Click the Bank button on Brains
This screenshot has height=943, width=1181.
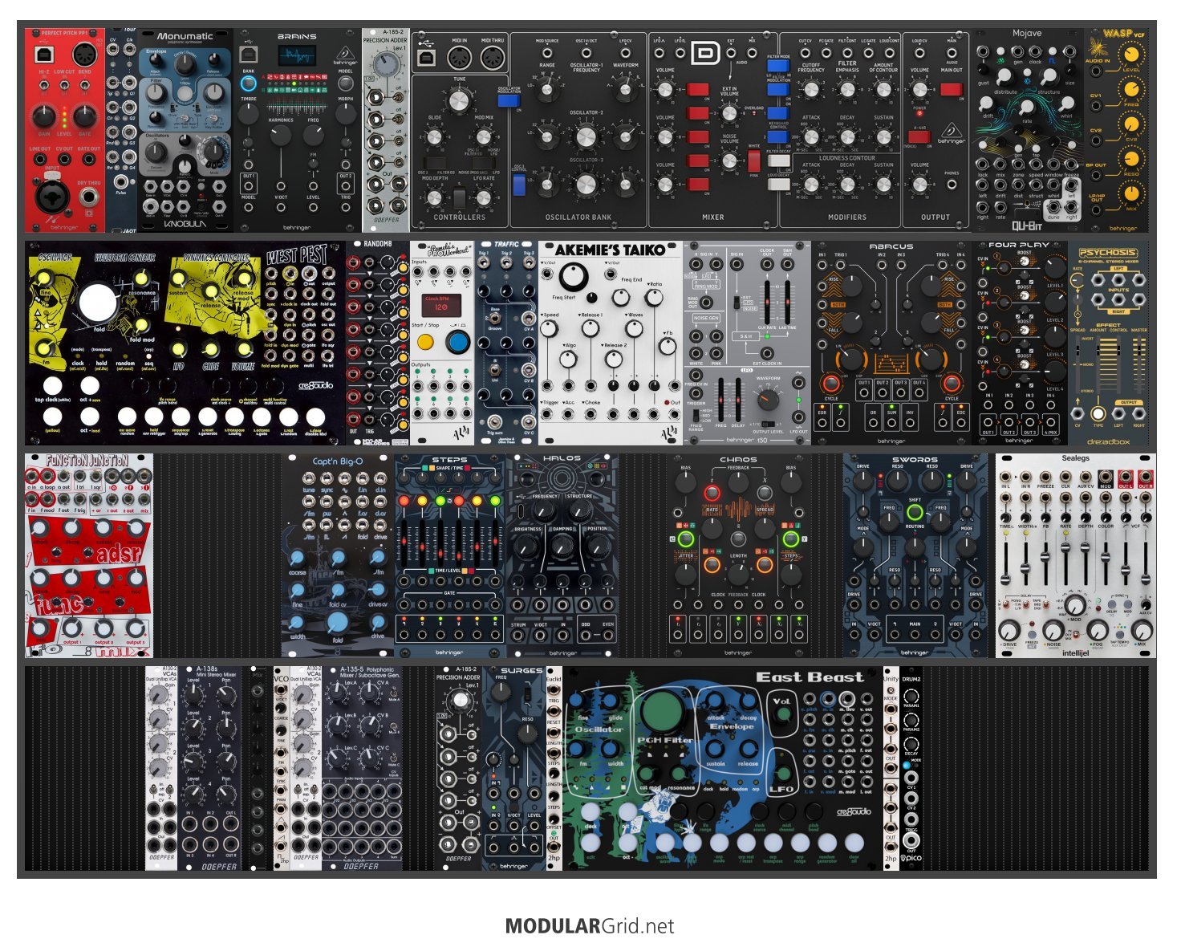click(249, 82)
